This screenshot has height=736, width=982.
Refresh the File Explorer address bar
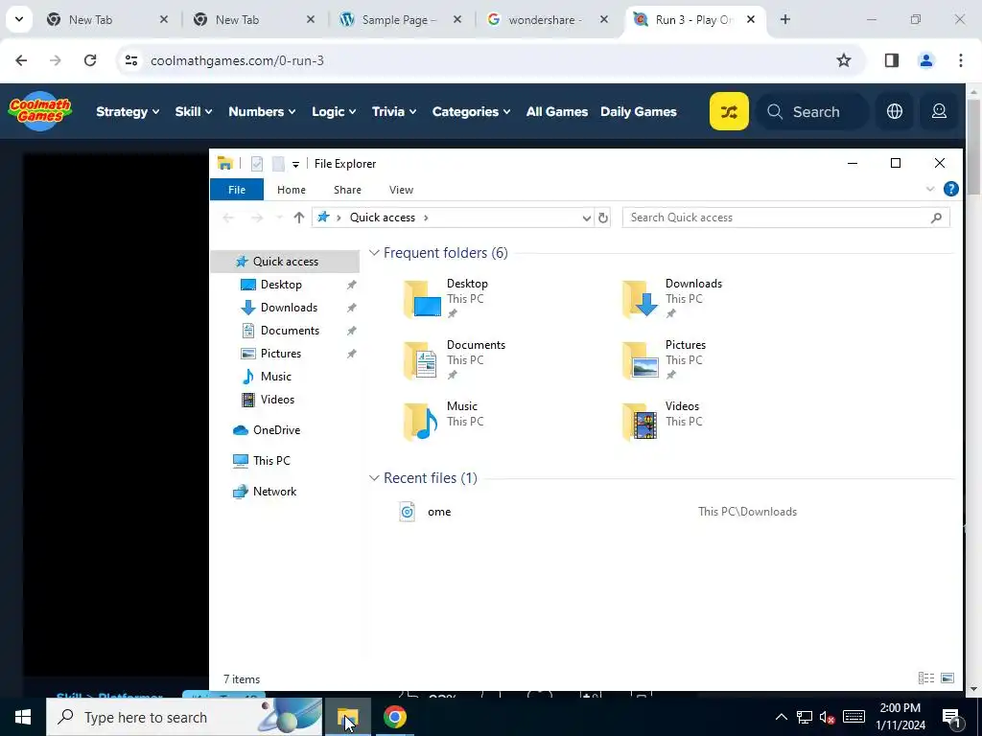[x=602, y=218]
